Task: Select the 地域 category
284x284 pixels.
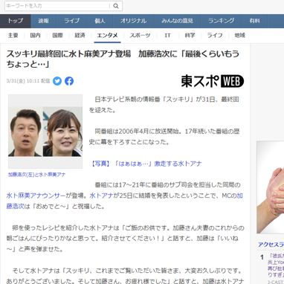Action: pyautogui.click(x=240, y=36)
